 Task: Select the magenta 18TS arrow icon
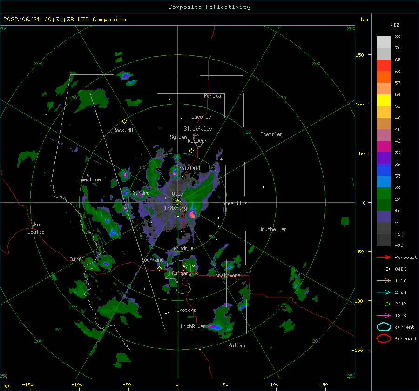point(384,316)
